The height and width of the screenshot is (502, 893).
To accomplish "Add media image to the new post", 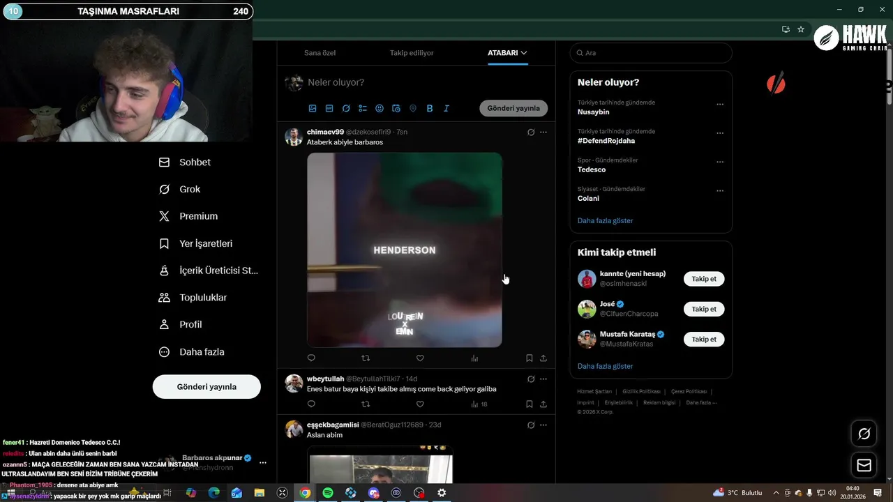I will [313, 109].
